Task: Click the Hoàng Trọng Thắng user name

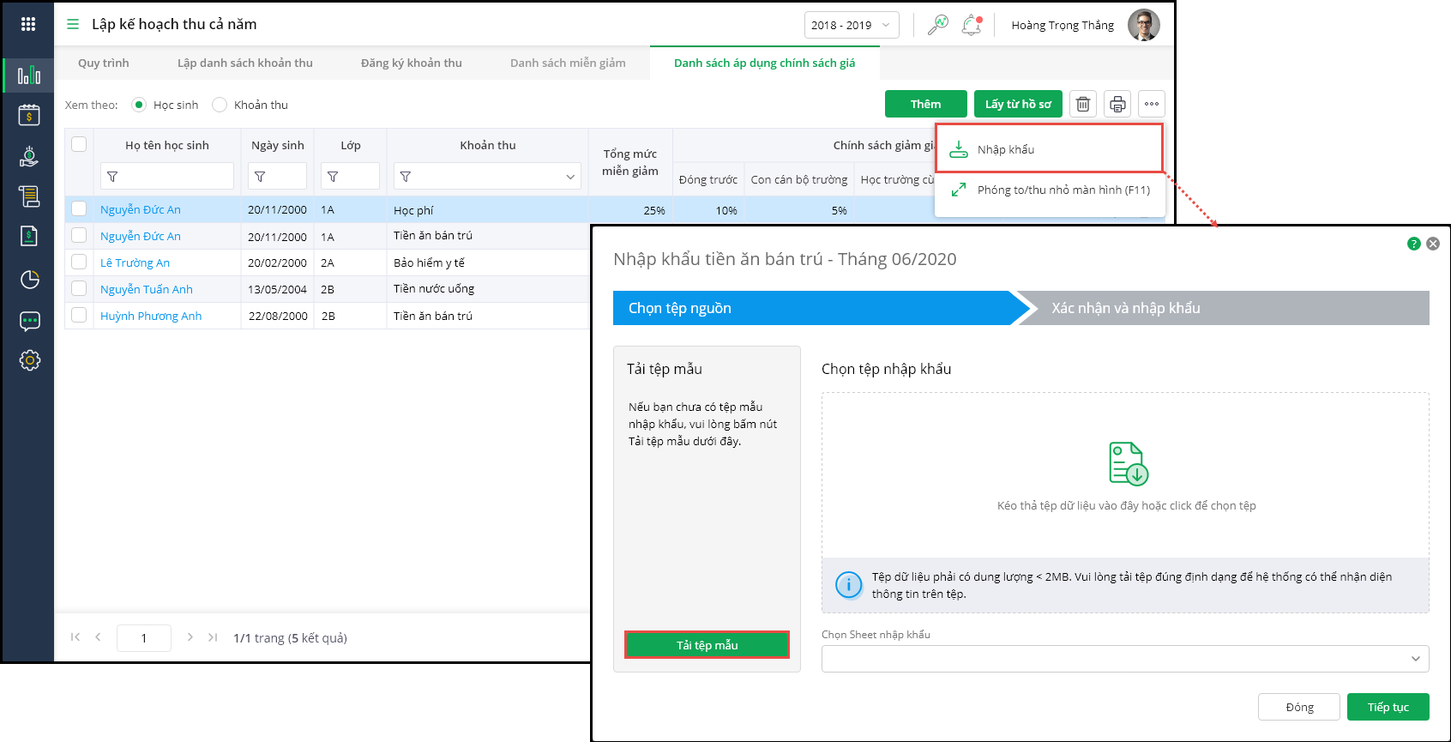Action: (1063, 25)
